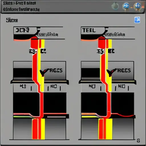Click the title text in header bar
This screenshot has height=146, width=146.
20,3
